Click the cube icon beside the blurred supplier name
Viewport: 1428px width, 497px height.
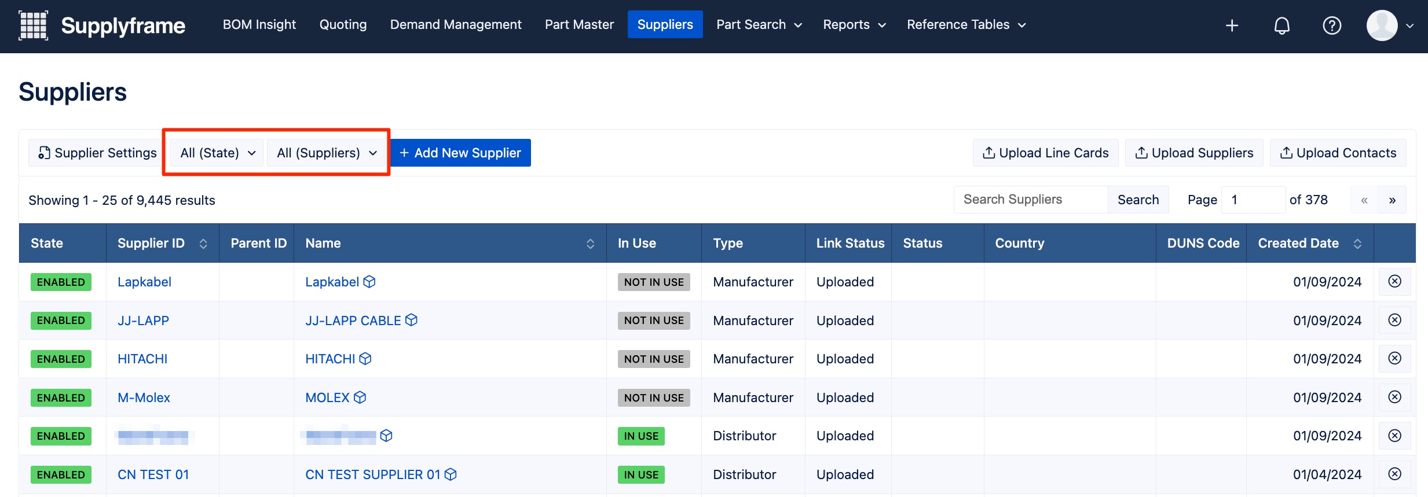point(386,436)
